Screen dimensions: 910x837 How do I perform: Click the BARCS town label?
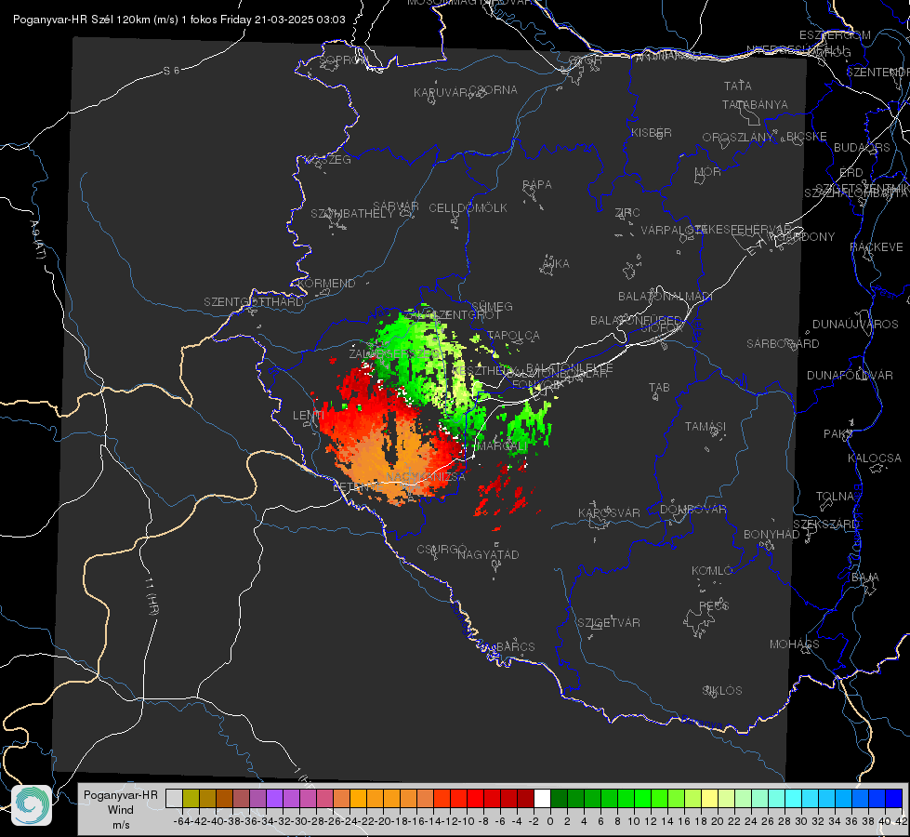(x=515, y=646)
